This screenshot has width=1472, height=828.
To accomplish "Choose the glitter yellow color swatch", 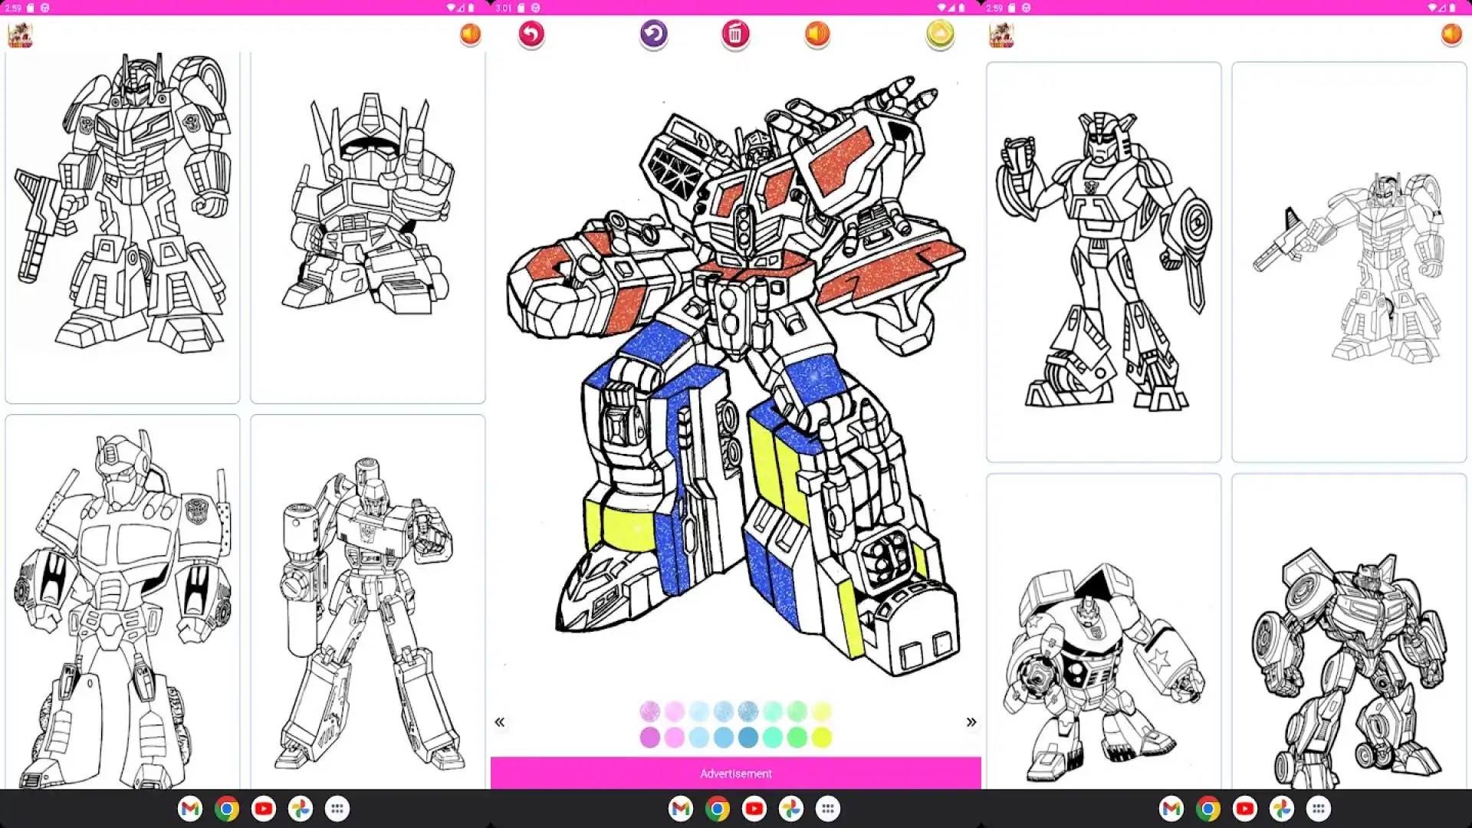I will (x=822, y=711).
